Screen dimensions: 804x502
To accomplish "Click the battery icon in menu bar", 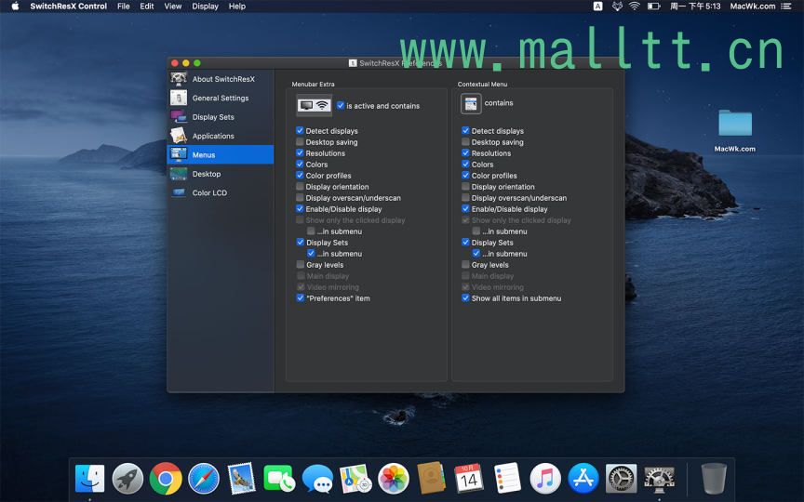I will [x=654, y=7].
